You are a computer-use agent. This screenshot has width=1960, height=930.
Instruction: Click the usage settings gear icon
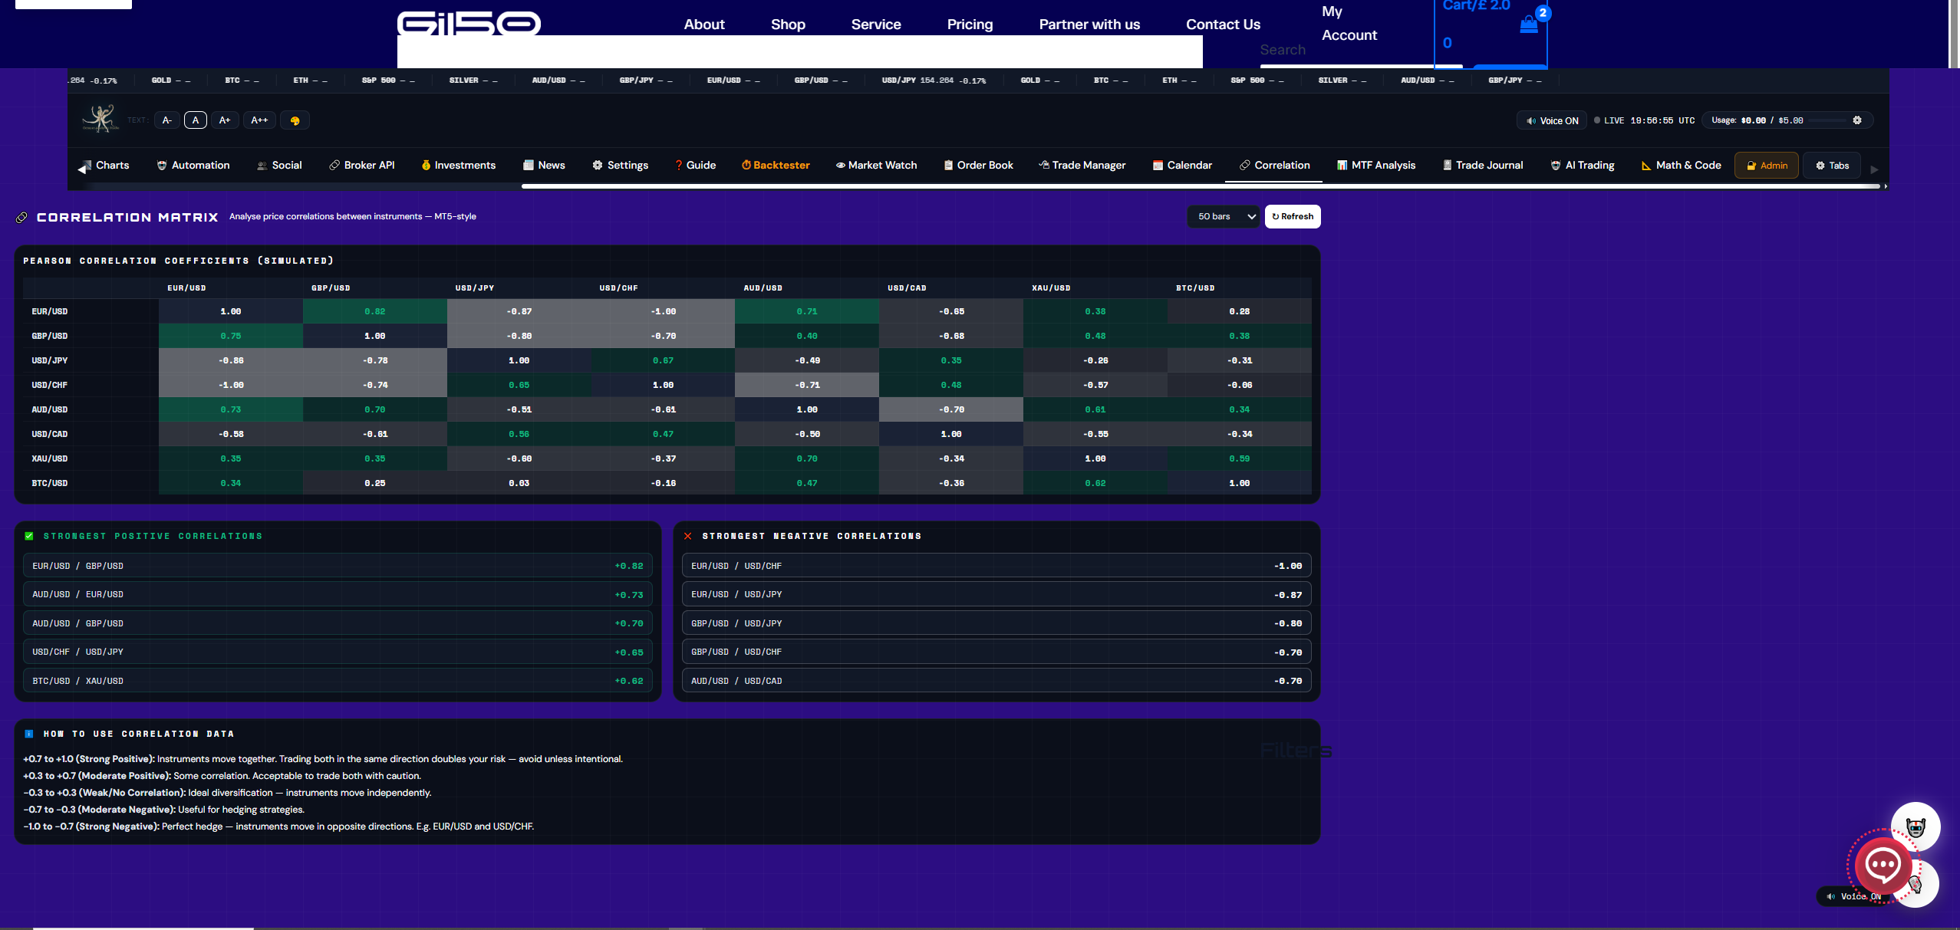(x=1856, y=120)
